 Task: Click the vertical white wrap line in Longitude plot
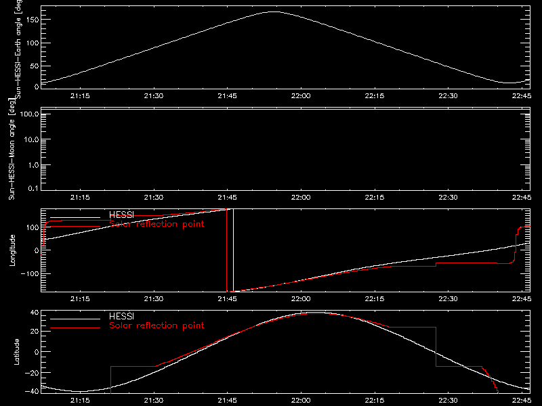[x=233, y=250]
